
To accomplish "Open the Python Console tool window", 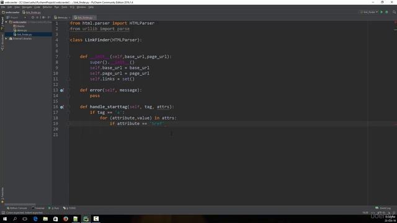I will pyautogui.click(x=17, y=208).
